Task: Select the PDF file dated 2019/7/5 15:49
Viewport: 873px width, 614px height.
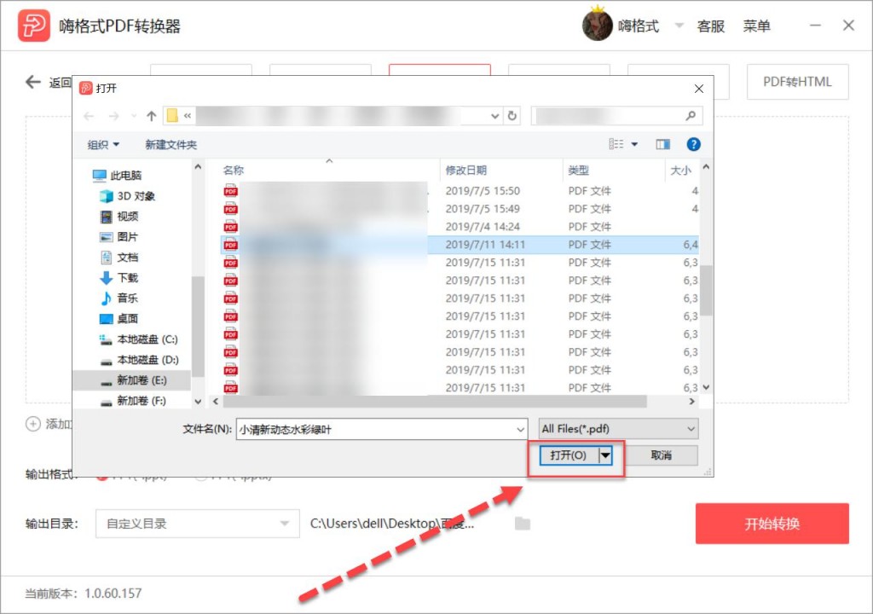Action: (x=460, y=209)
